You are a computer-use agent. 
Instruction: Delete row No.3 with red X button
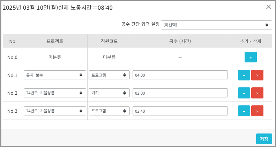click(x=257, y=111)
